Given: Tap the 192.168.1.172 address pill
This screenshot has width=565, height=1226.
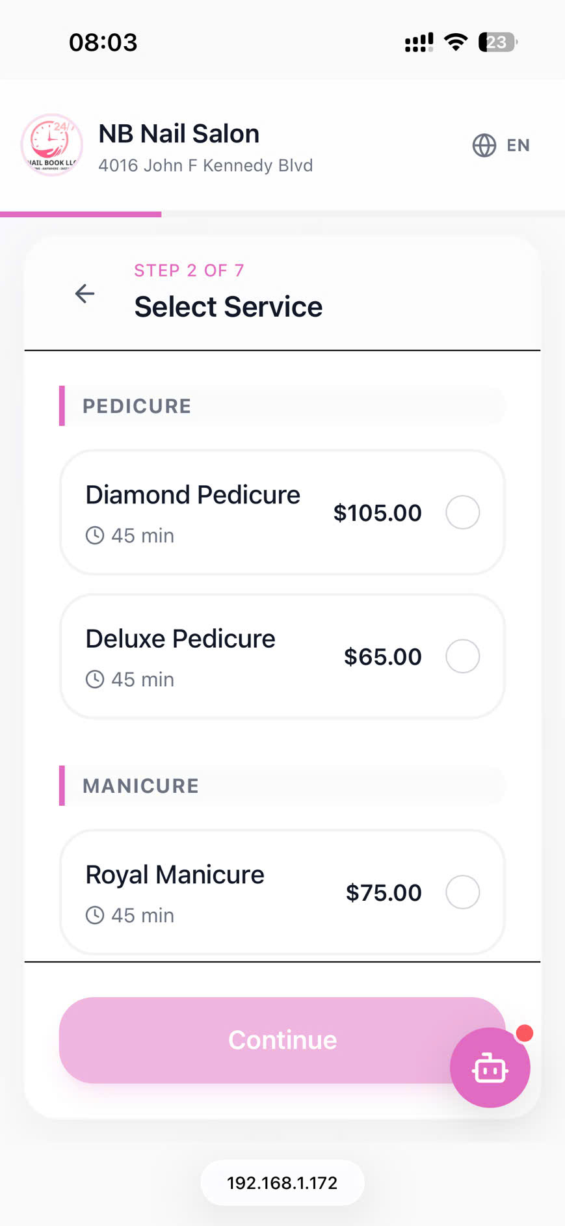Looking at the screenshot, I should point(282,1182).
